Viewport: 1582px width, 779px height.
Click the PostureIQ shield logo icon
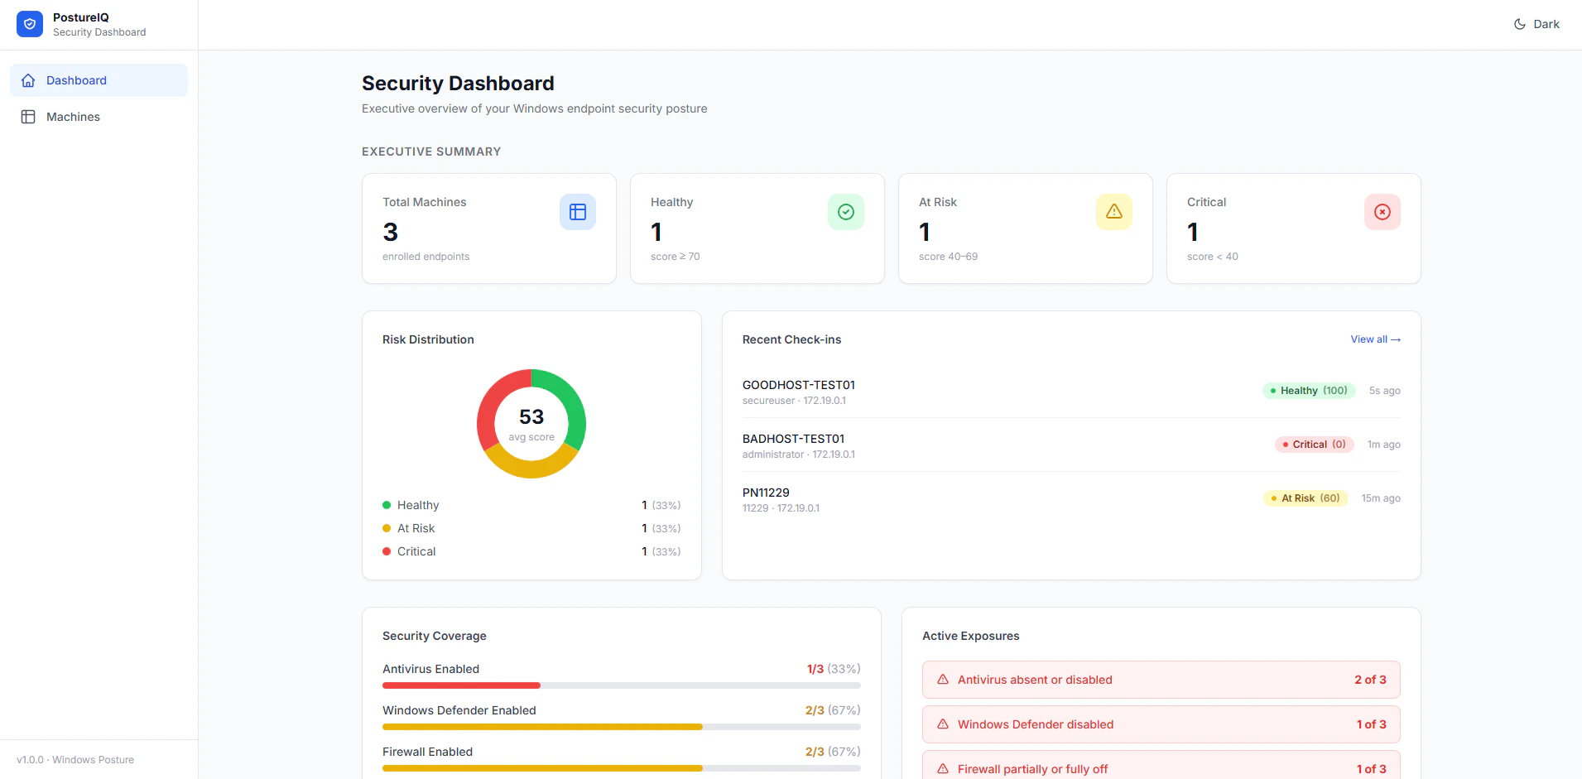(x=30, y=24)
